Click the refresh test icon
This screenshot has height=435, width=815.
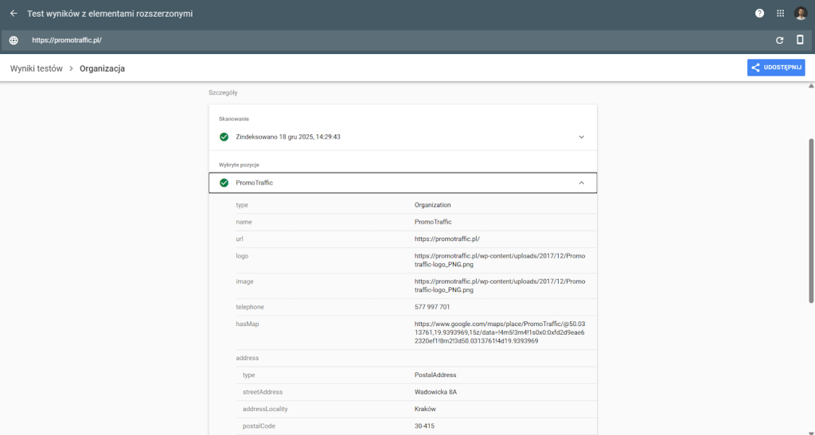(780, 40)
